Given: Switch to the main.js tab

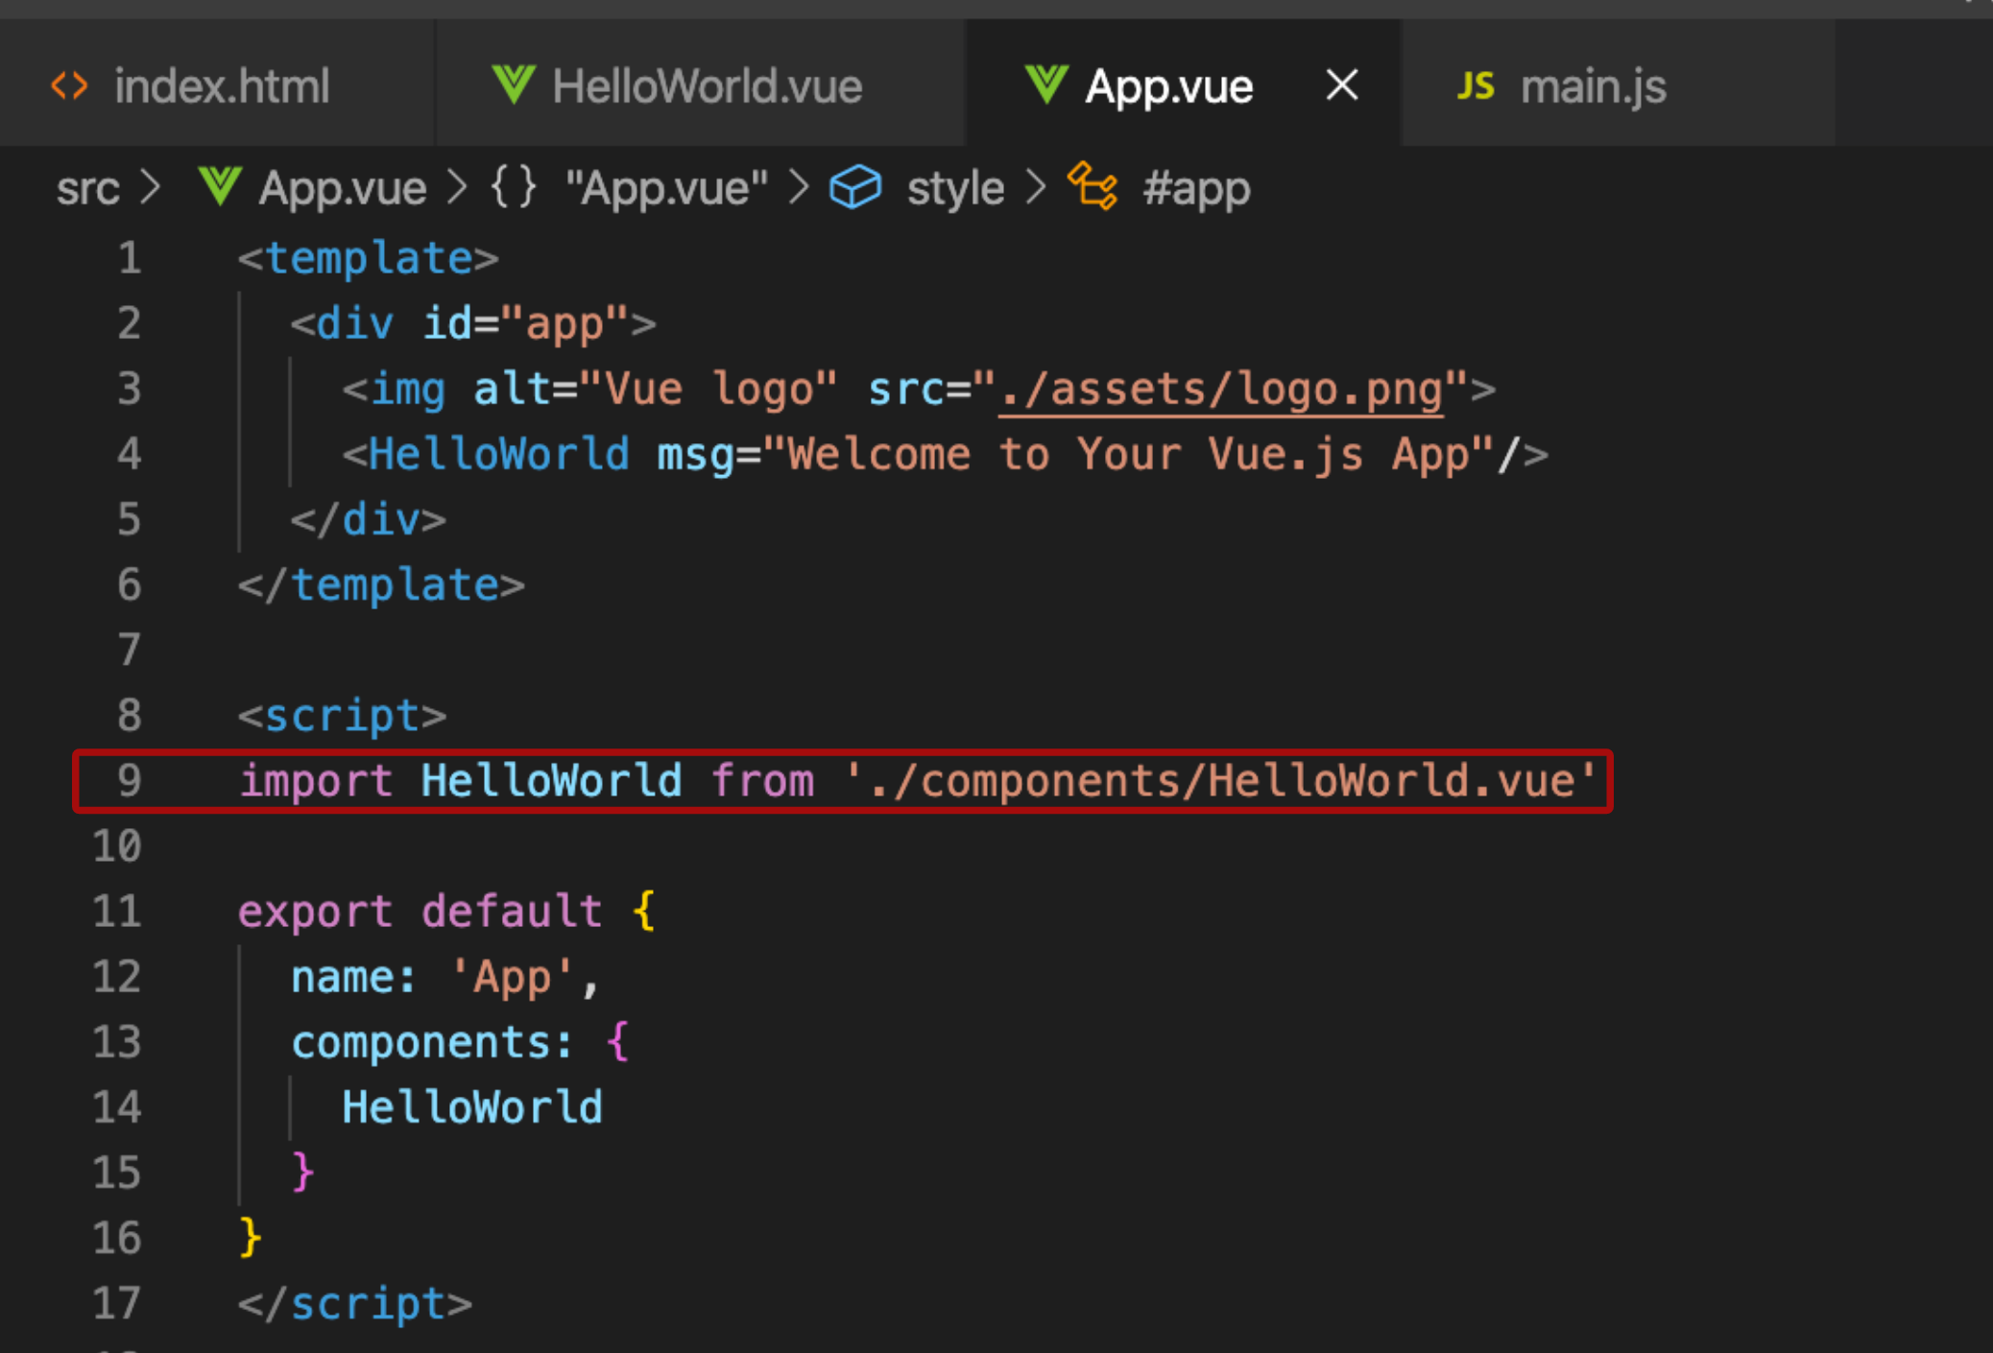Looking at the screenshot, I should pyautogui.click(x=1593, y=86).
